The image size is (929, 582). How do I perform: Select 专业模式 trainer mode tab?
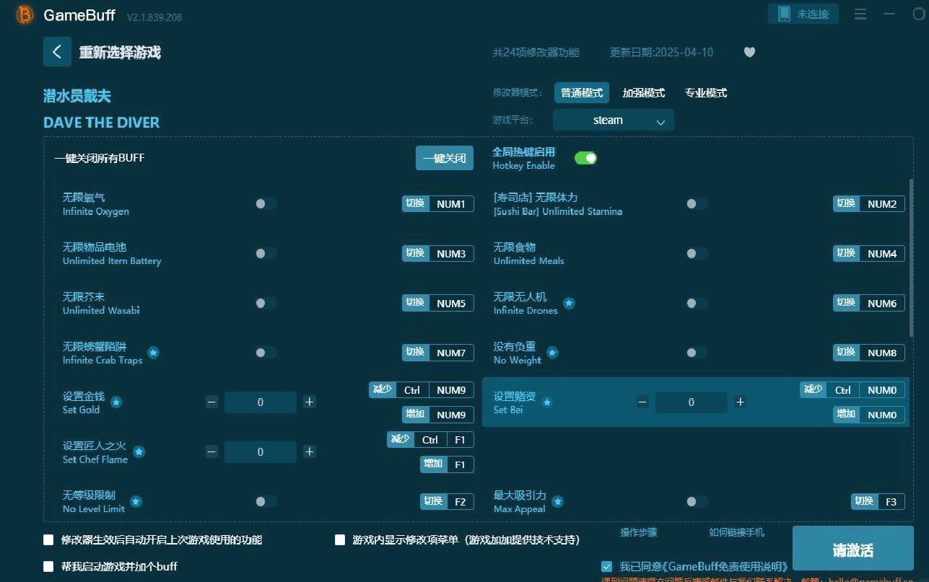[x=706, y=93]
